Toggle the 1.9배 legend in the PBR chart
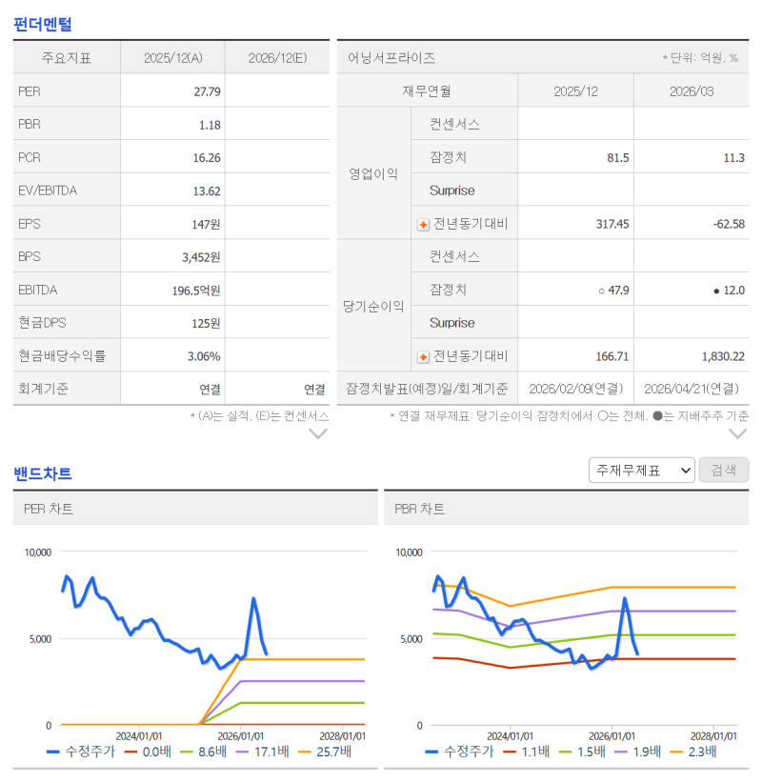The image size is (762, 783). 638,752
